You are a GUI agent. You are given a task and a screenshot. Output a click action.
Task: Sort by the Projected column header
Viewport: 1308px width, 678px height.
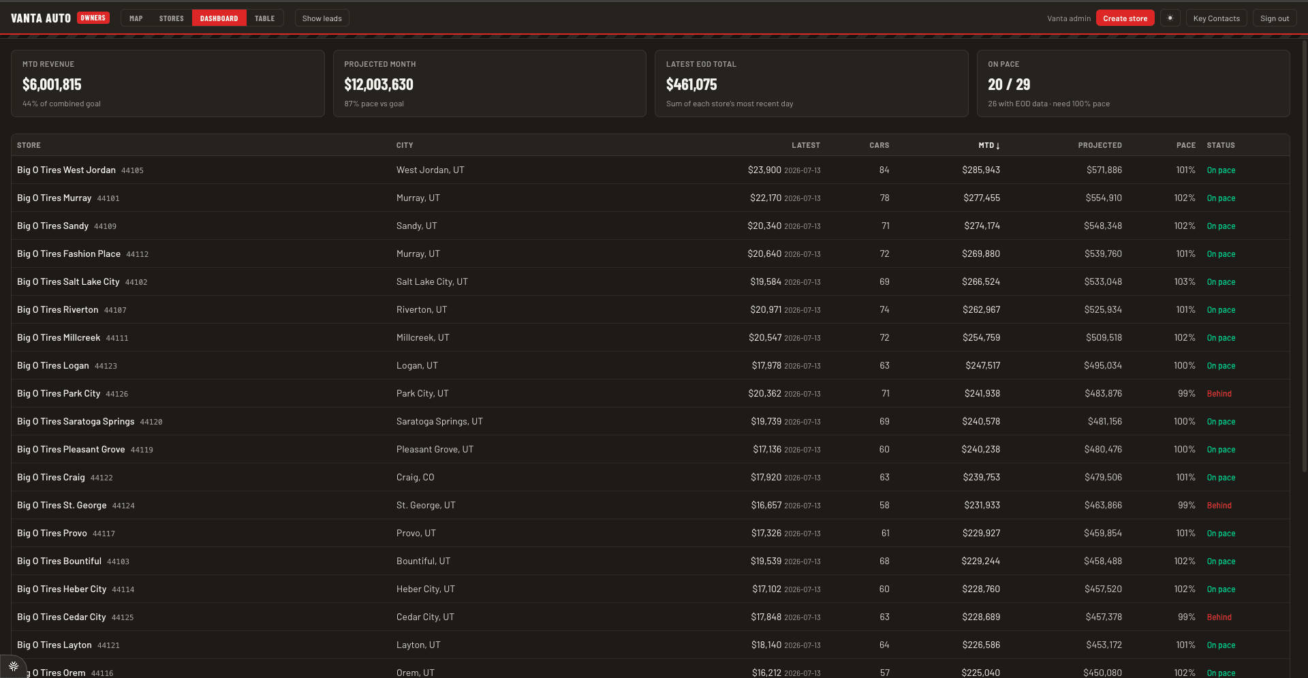(1100, 145)
